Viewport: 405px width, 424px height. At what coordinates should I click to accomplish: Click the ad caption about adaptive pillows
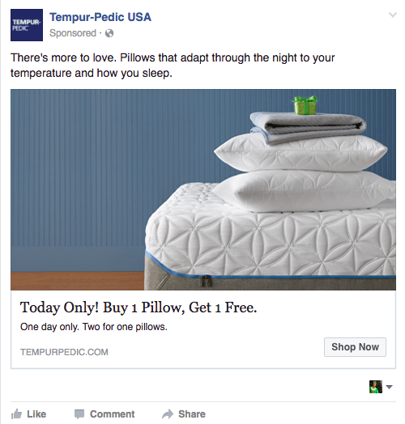[173, 66]
